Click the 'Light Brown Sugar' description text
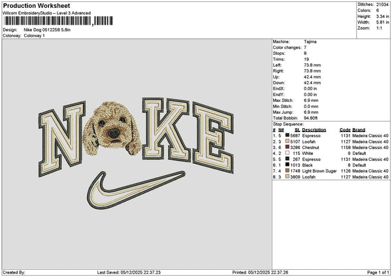This screenshot has width=392, height=277. (319, 171)
